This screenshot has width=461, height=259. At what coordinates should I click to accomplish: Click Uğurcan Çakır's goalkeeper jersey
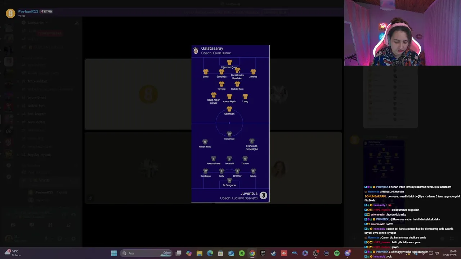coord(229,62)
